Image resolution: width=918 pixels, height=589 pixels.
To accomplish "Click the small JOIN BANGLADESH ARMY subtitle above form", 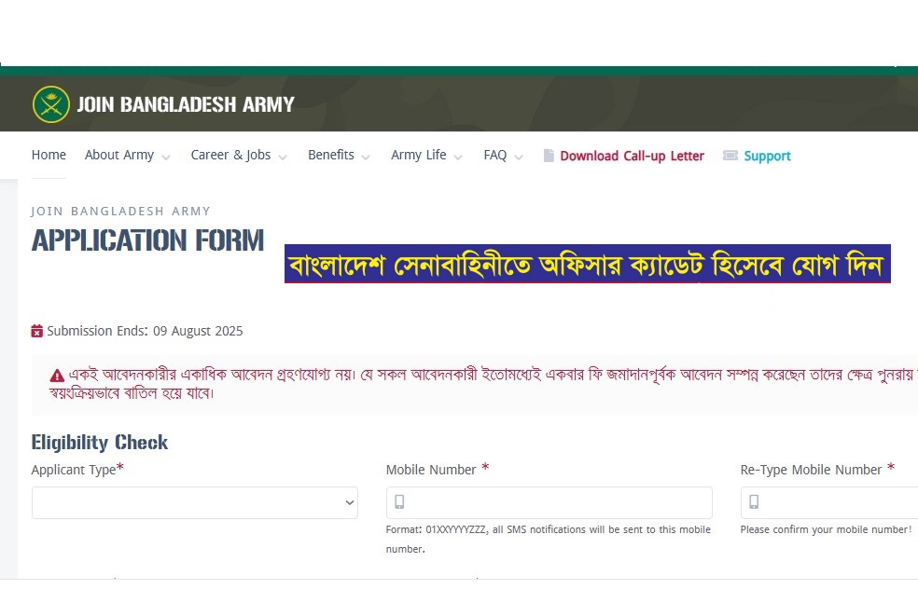I will point(120,212).
